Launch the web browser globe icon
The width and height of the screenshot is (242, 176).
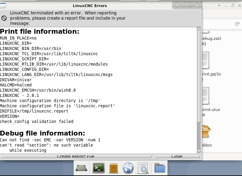[x=128, y=168]
